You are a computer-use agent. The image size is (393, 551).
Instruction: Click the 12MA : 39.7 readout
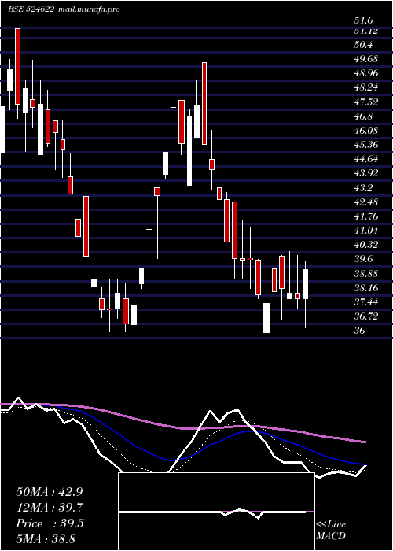[50, 508]
